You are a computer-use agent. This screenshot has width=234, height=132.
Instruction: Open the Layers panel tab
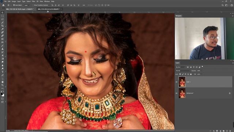pyautogui.click(x=178, y=63)
